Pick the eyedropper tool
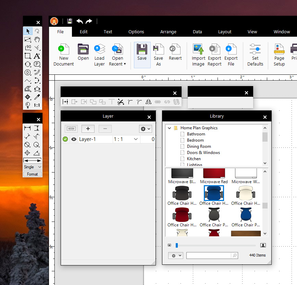The width and height of the screenshot is (297, 285). [x=37, y=97]
